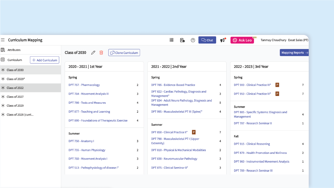Open DPT 830 - Neuromuscular Pathology
The height and width of the screenshot is (188, 334).
(174, 159)
